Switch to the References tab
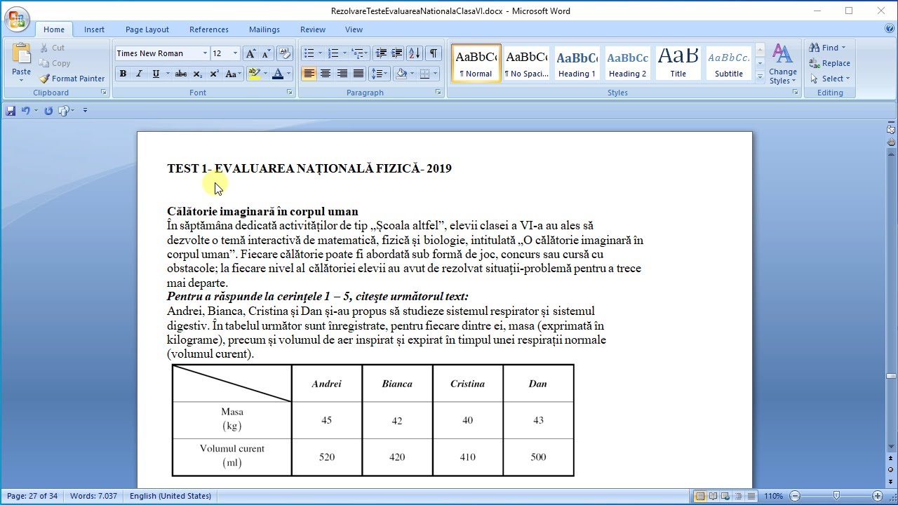 209,29
